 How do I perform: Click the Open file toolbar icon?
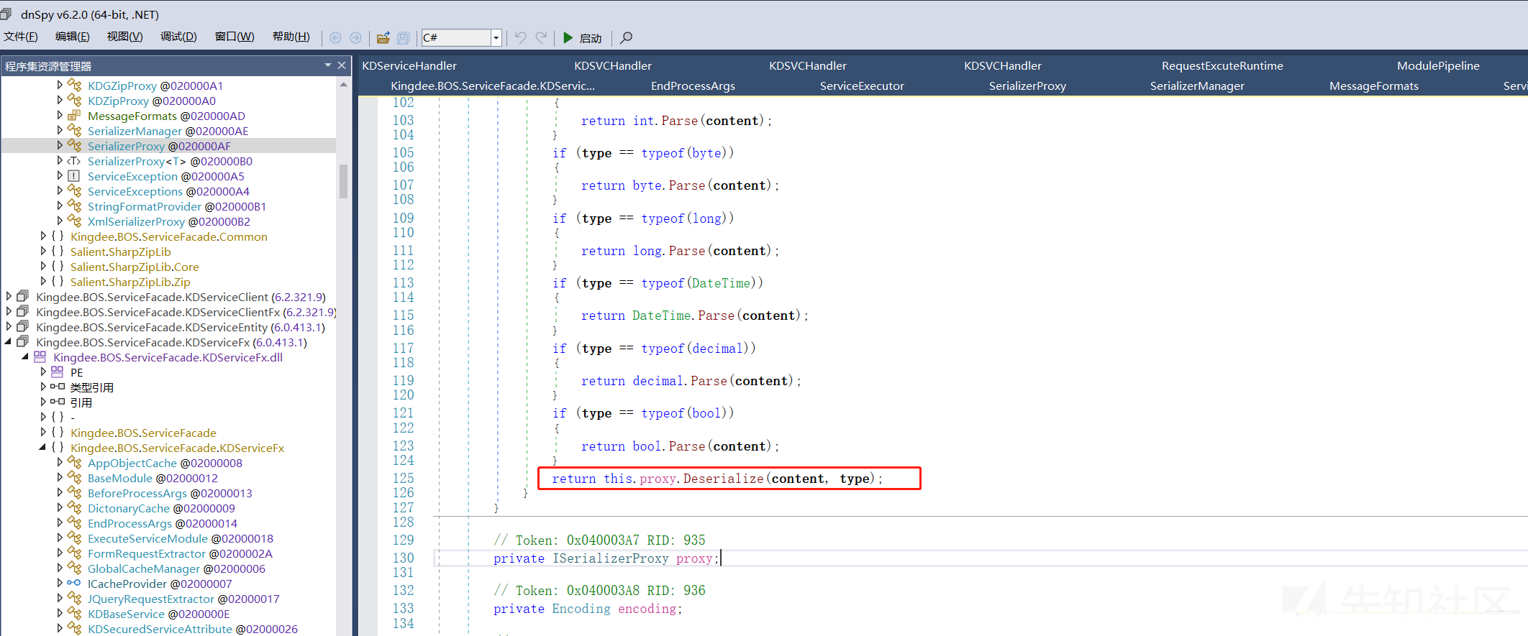[383, 37]
